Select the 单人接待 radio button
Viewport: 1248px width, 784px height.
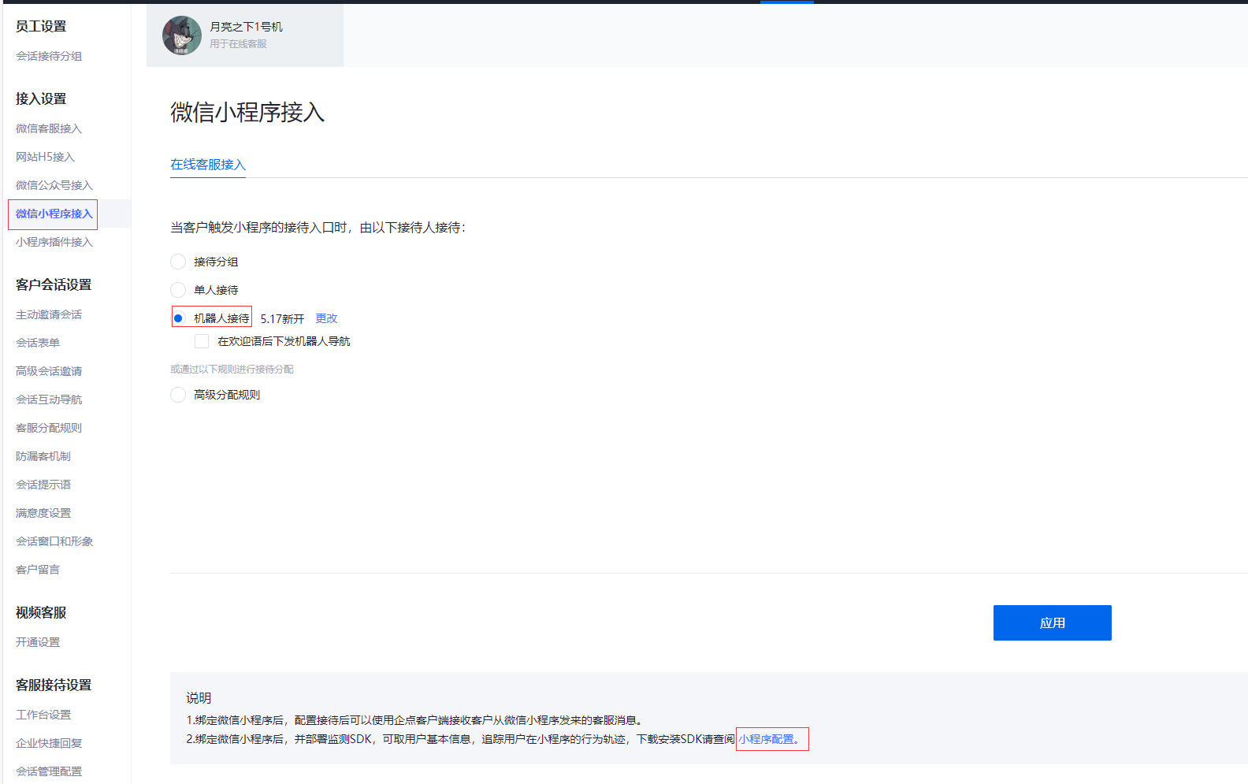(178, 290)
